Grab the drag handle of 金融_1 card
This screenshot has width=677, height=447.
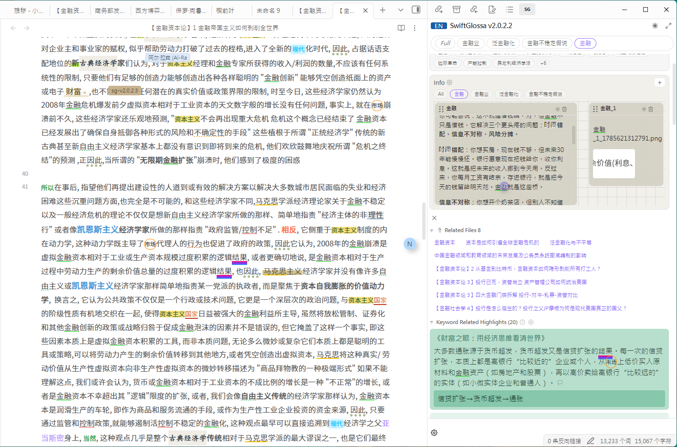pos(595,109)
